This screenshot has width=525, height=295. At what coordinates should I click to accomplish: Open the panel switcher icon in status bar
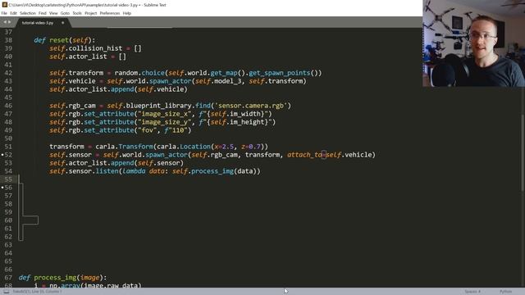(7, 292)
